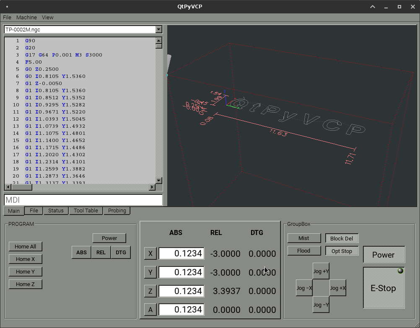
Task: Click the G-code horizontal scroll left arrow
Action: click(x=8, y=187)
